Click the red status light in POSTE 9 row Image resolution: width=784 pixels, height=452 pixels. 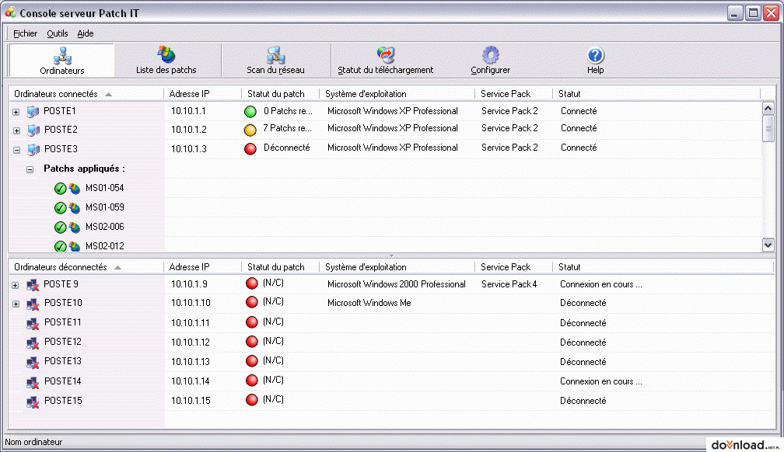[x=252, y=283]
